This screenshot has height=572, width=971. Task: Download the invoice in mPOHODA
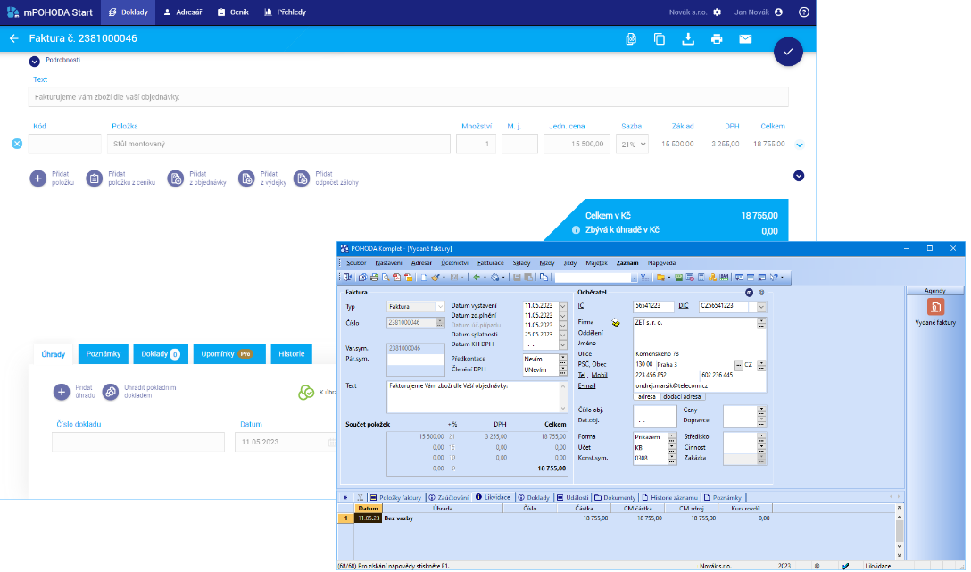[x=687, y=39]
